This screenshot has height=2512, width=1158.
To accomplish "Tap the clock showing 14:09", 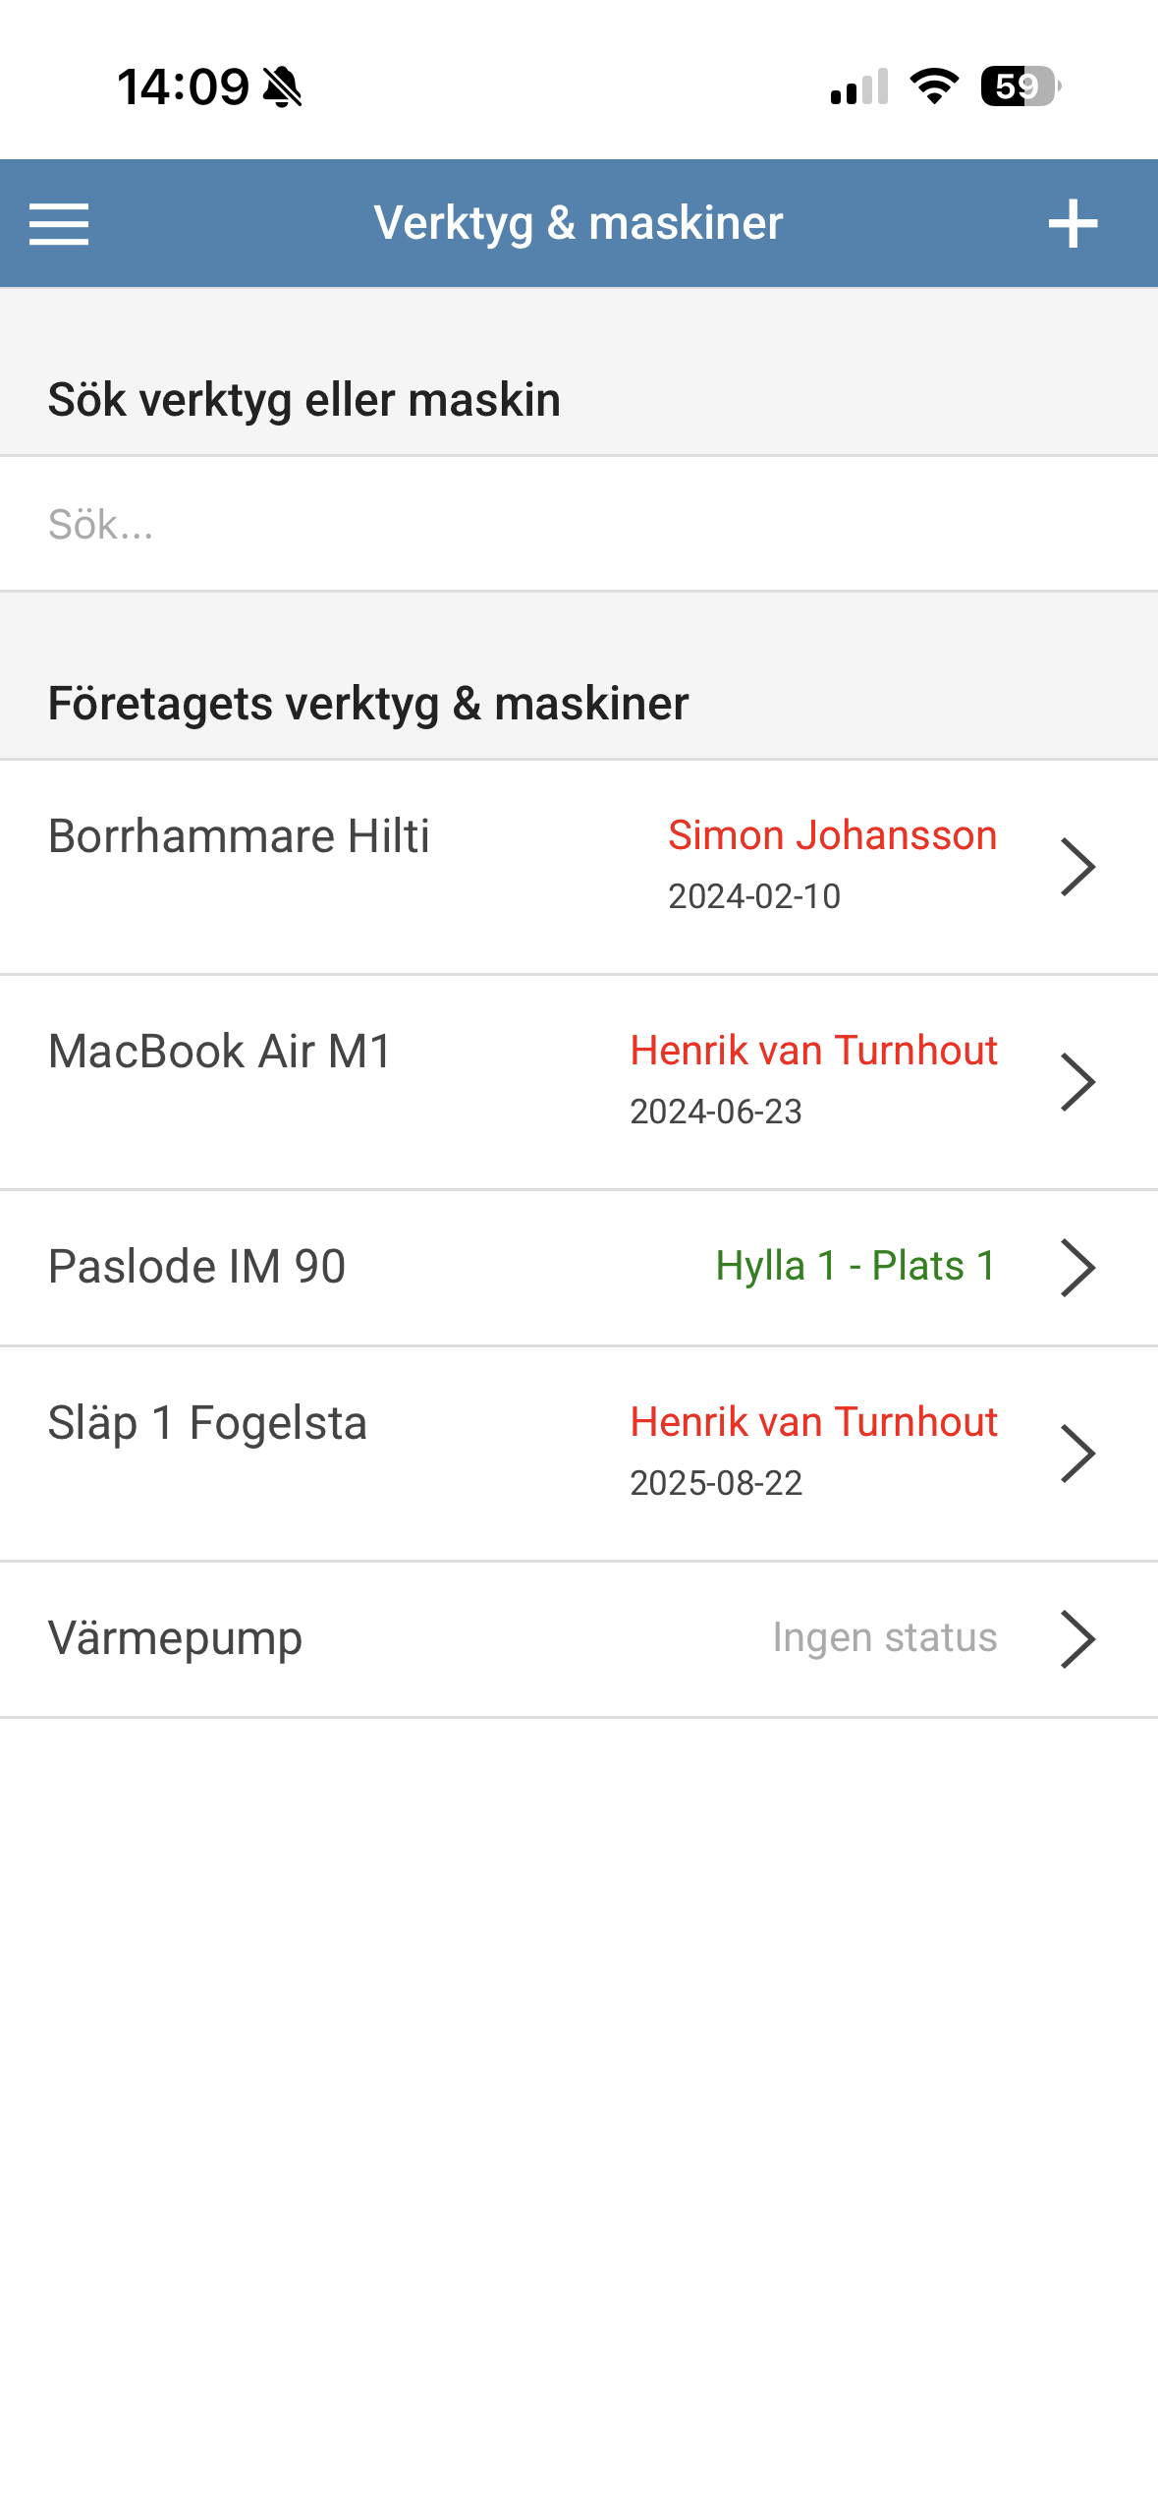I will [183, 86].
